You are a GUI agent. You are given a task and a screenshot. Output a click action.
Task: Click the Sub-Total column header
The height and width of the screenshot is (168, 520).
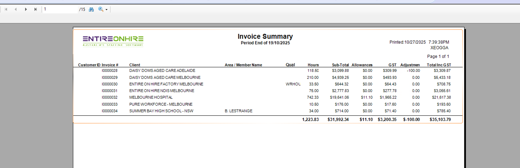point(340,65)
